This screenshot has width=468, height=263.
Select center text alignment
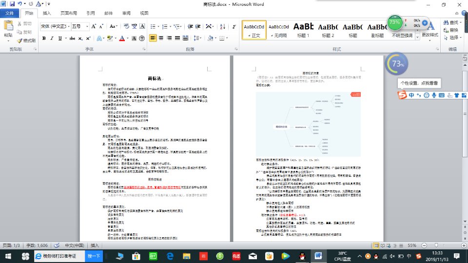[161, 38]
